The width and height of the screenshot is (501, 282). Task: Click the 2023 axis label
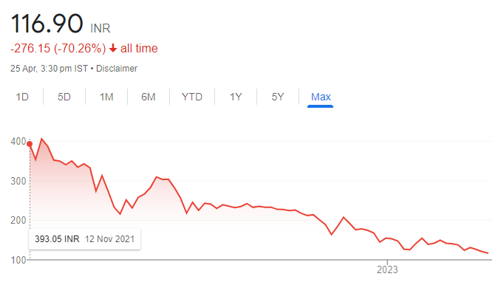[387, 269]
